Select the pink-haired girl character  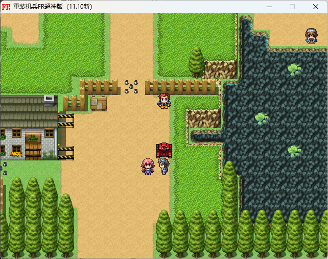click(148, 167)
